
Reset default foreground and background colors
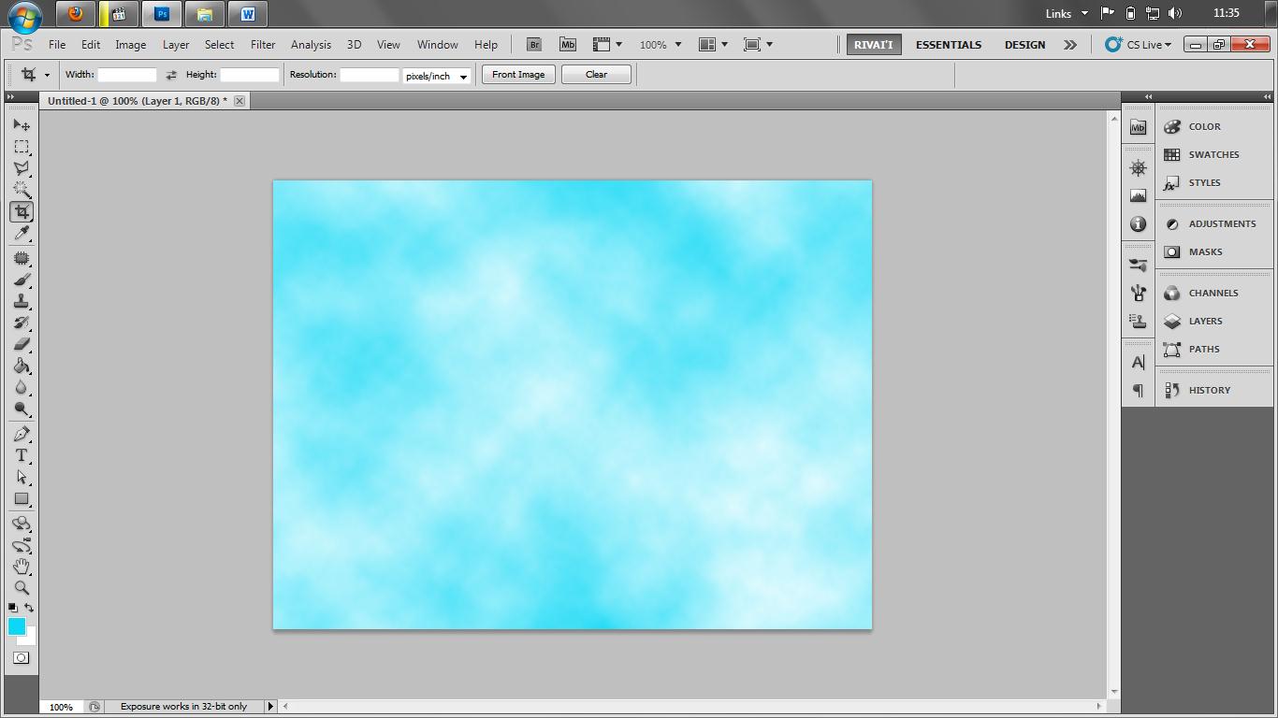(x=13, y=608)
